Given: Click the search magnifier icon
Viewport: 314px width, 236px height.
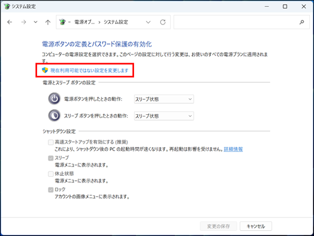Looking at the screenshot, I should click(x=301, y=22).
